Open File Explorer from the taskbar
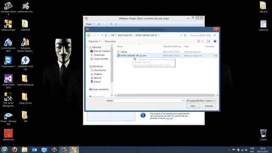Screen dimensions: 272x153 pos(25,150)
